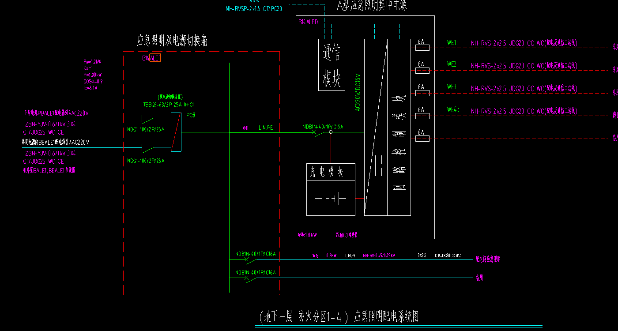This screenshot has width=618, height=331.
Task: Select the COSΦ=0.9 parameter text
Action: click(93, 81)
